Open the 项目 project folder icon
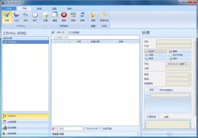 click(x=26, y=17)
